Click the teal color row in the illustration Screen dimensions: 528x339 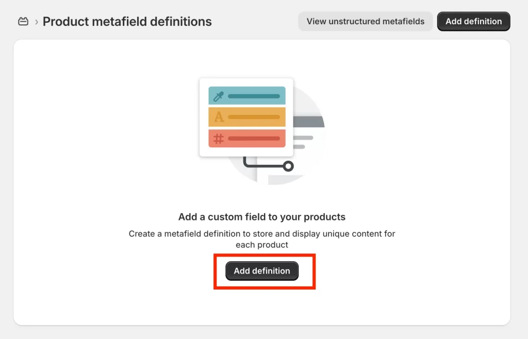(x=247, y=95)
